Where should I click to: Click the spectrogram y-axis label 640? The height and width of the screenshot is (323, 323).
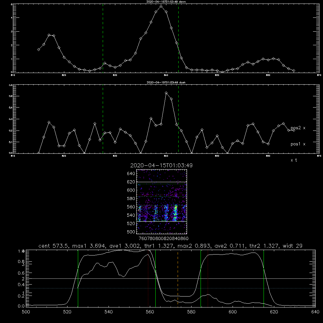[x=131, y=173]
